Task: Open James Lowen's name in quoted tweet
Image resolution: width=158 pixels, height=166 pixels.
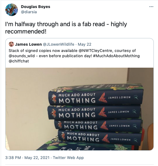Action: point(28,44)
